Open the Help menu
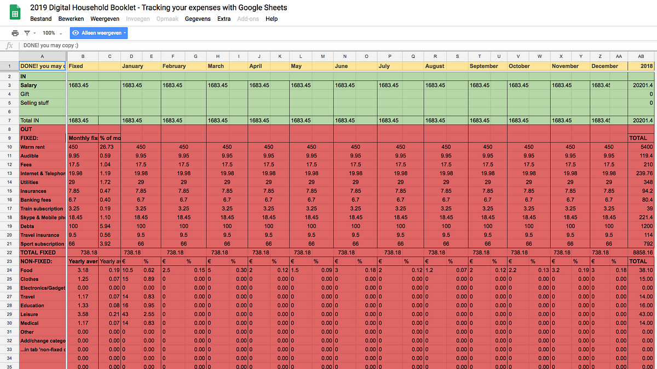This screenshot has width=657, height=369. (x=272, y=19)
